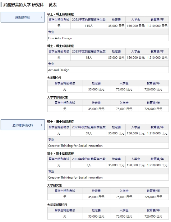The image size is (171, 222).
Task: Click the page title 武蔵野美術大学 研究科 一览表
Action: point(30,5)
